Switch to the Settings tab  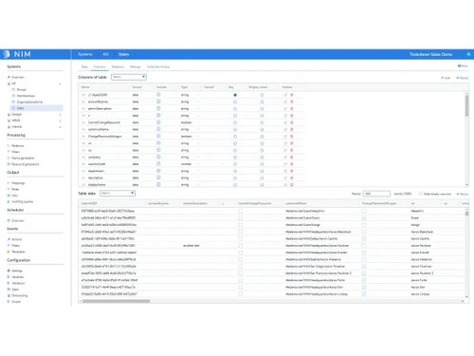(136, 66)
